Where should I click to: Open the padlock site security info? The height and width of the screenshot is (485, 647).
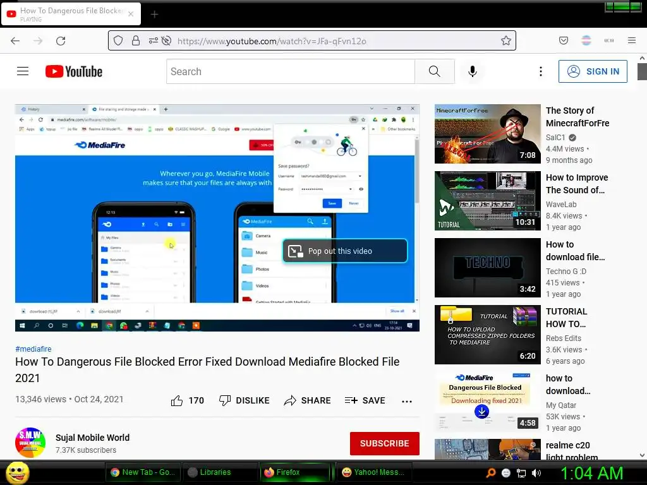pyautogui.click(x=136, y=40)
